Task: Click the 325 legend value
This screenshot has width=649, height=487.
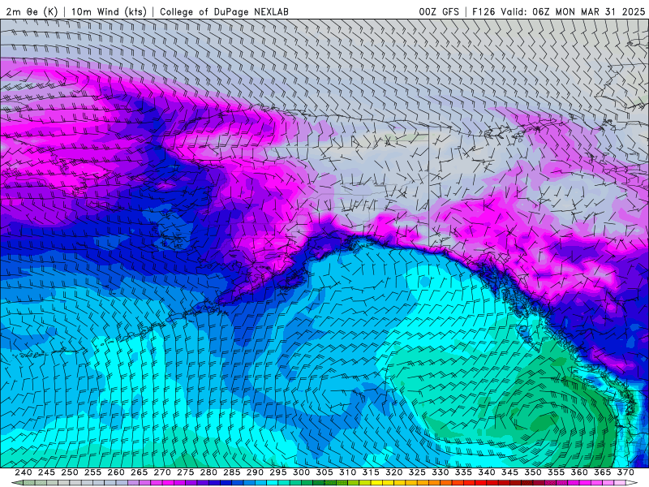Action: click(x=417, y=472)
